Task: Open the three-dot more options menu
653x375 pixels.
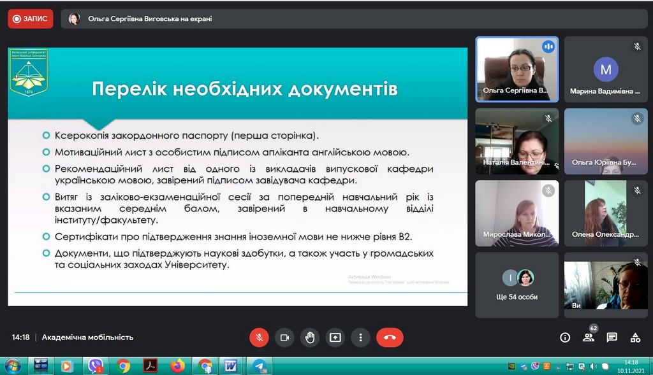Action: point(361,337)
